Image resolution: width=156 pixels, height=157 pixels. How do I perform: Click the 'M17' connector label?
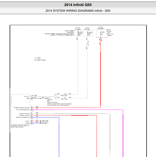tap(32, 99)
